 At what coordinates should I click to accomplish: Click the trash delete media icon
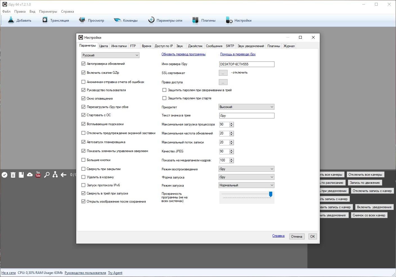13,175
